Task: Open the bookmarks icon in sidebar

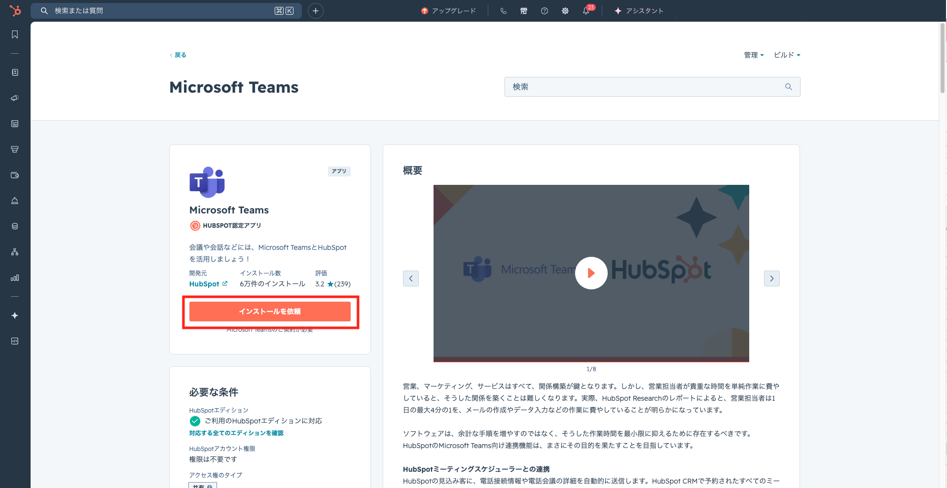Action: (15, 35)
